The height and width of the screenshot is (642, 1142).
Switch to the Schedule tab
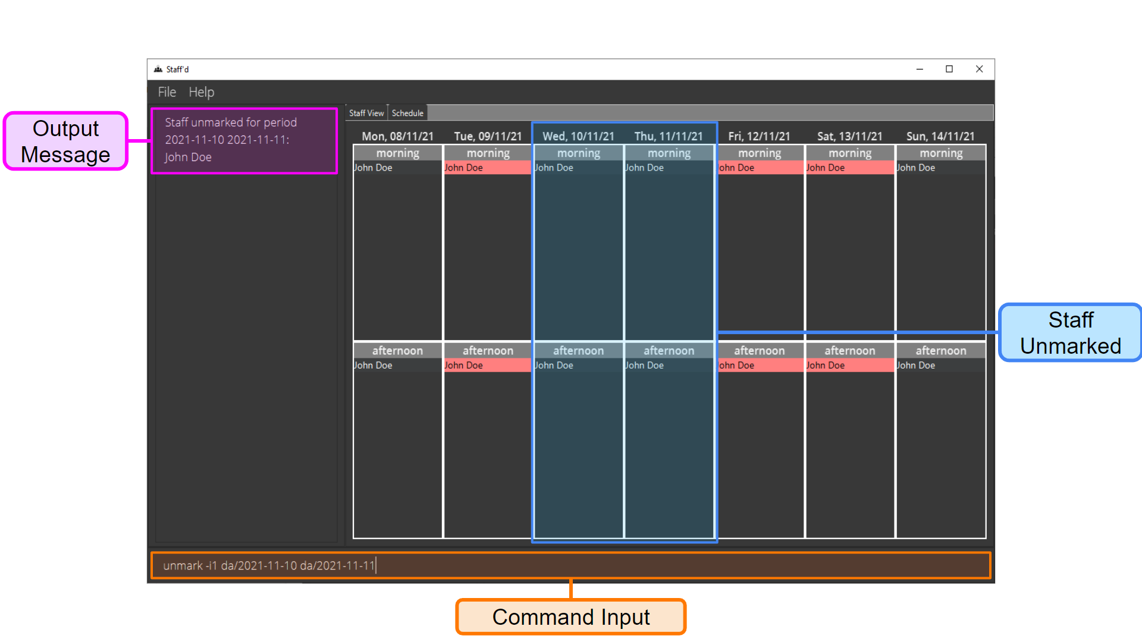point(409,113)
